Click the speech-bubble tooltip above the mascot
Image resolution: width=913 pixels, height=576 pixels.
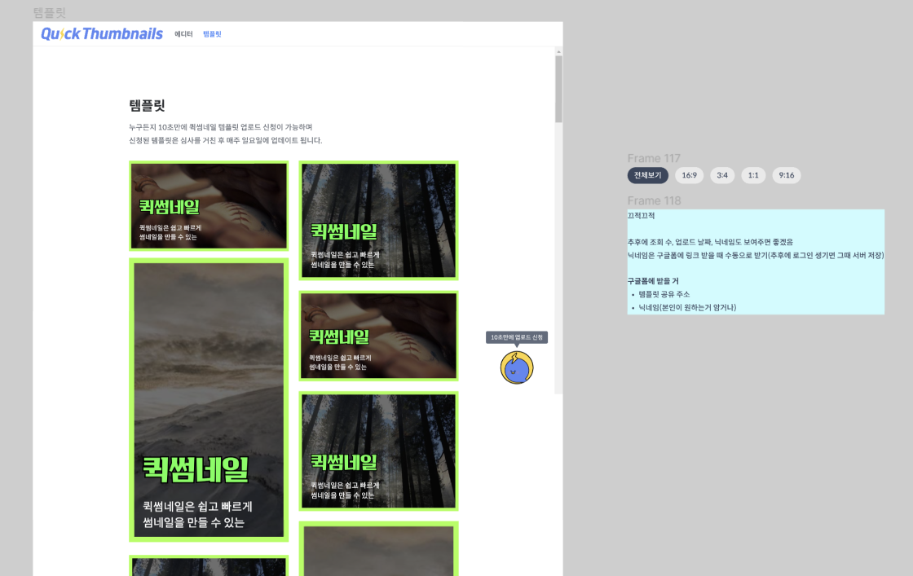(x=518, y=336)
